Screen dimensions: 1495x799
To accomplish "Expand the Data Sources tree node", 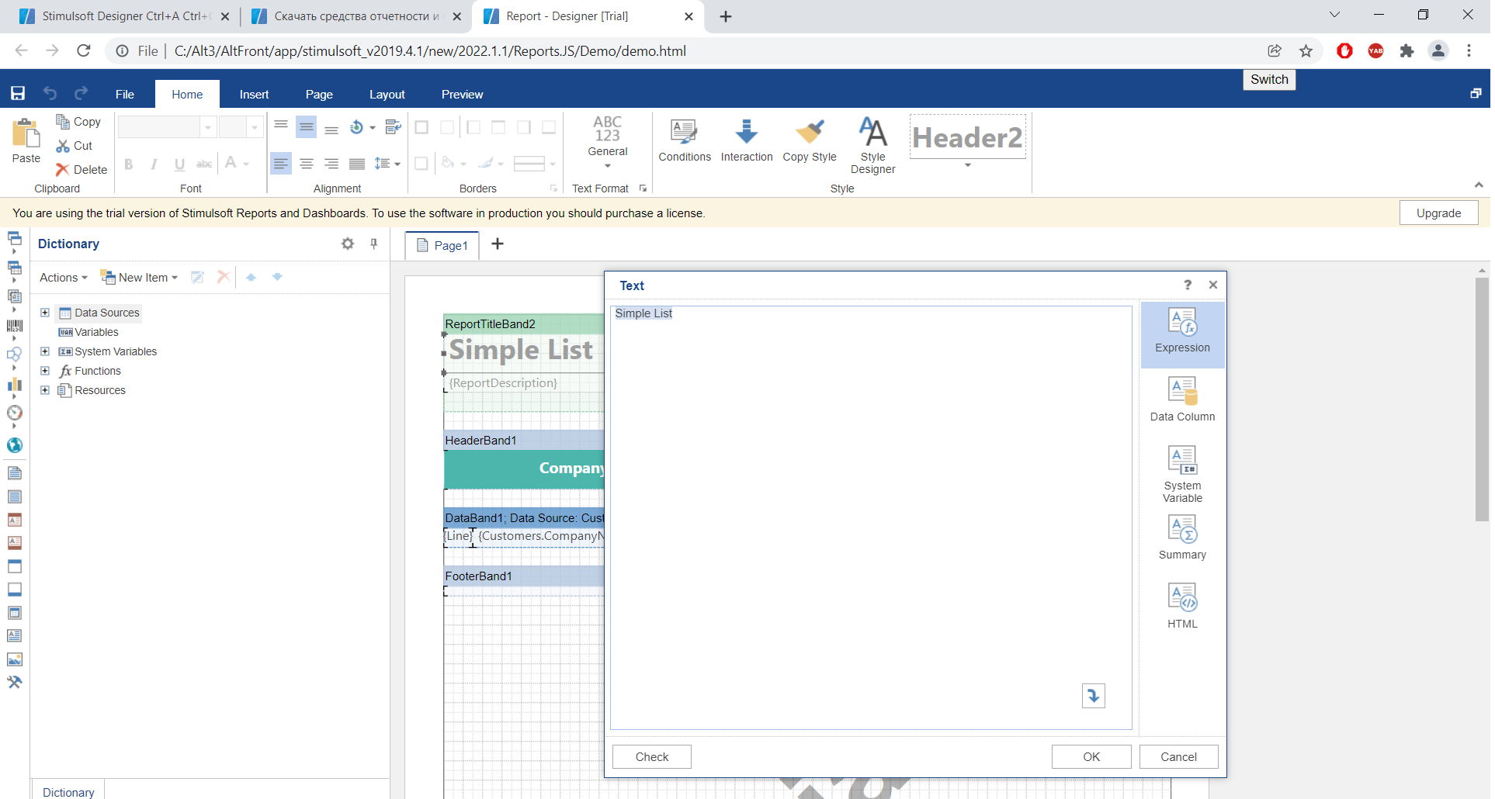I will pos(45,313).
